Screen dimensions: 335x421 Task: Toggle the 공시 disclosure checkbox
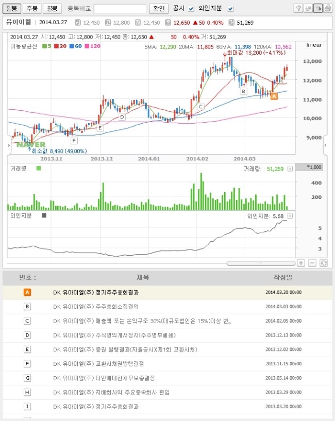coord(191,9)
